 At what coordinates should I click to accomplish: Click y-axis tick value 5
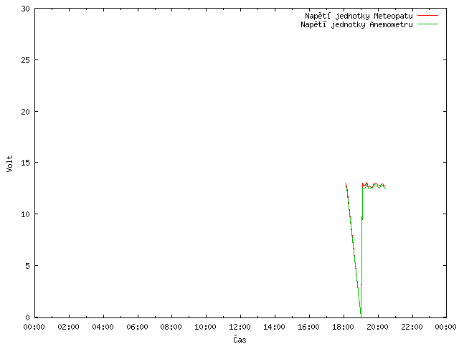click(27, 266)
